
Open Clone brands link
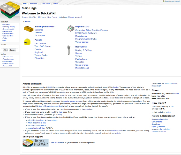82,65
